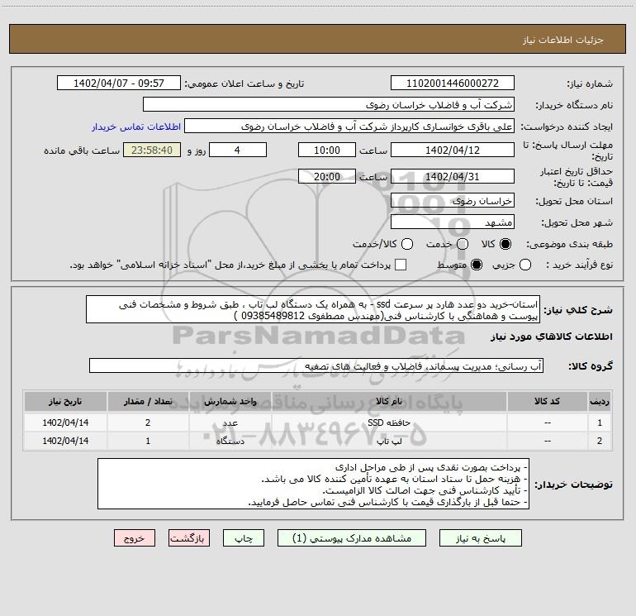Select the متوسط purchase type radio
Screen dimensions: 636x616
click(477, 265)
